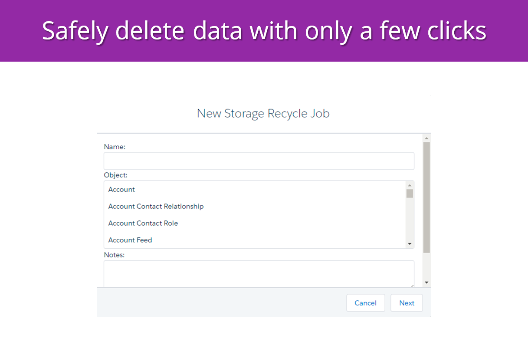
Task: Click the Name: field label
Action: (115, 147)
